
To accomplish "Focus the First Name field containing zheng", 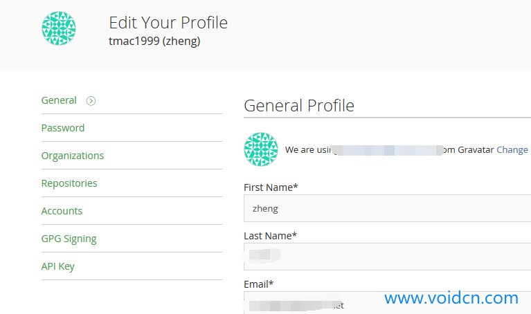I will [x=388, y=207].
